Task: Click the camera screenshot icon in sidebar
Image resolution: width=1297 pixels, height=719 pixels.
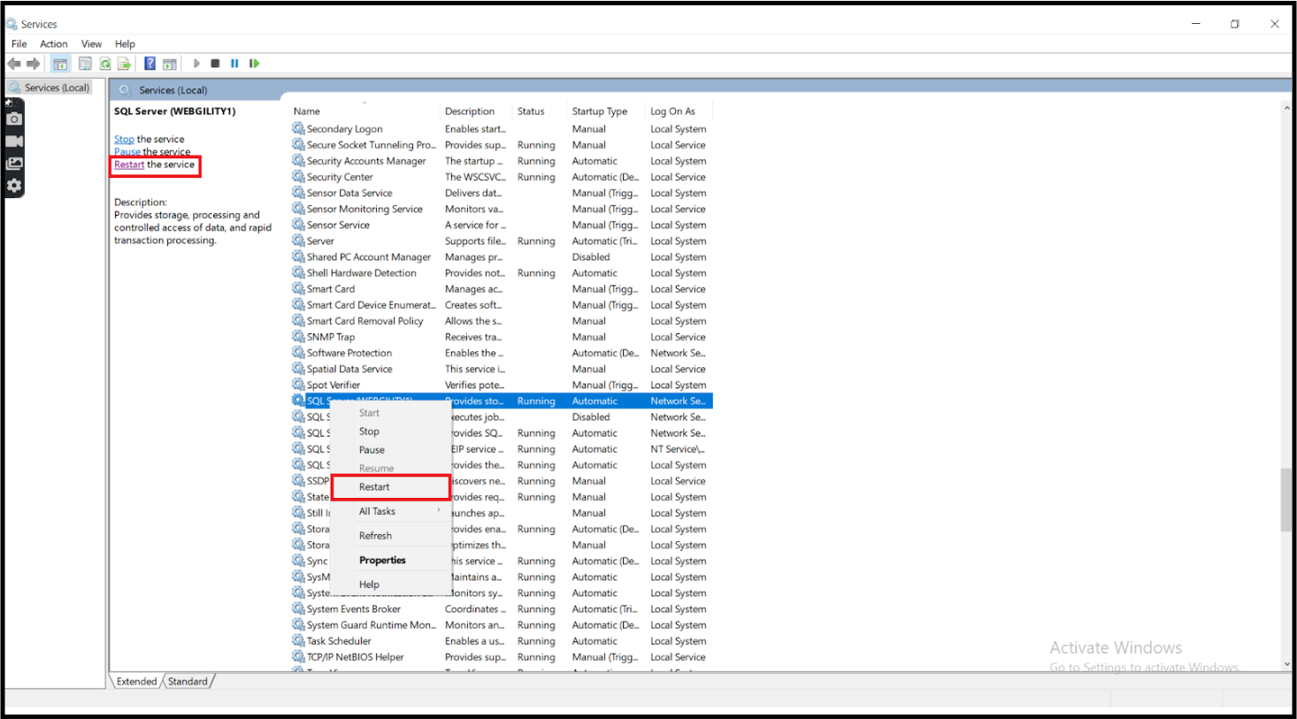Action: (x=14, y=119)
